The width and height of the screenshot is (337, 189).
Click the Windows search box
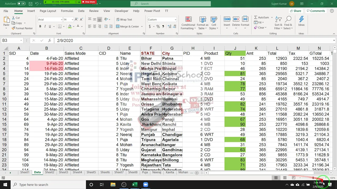(48, 185)
